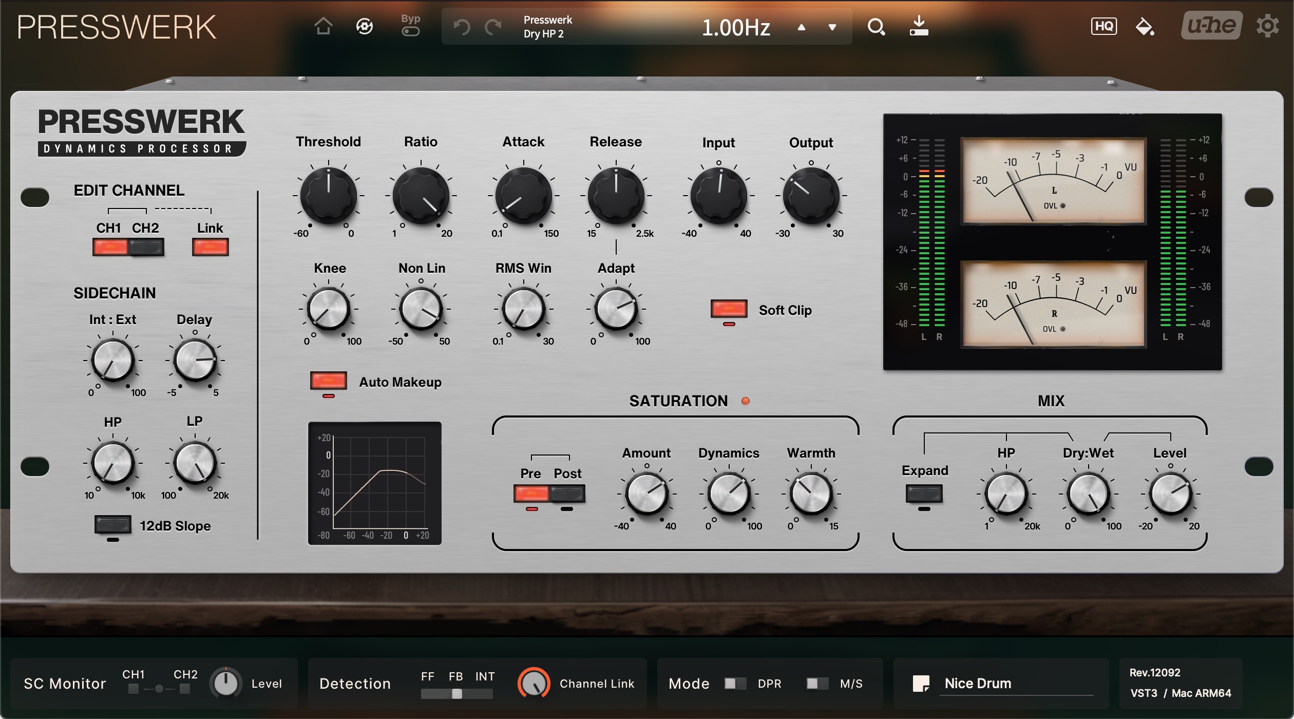Select previous preset with down triangle
1294x719 pixels.
tap(832, 27)
